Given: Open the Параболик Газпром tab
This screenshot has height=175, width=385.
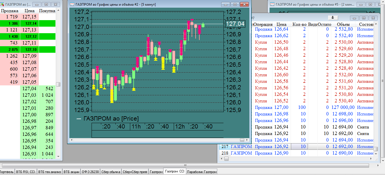Looking at the screenshot, I should coord(202,172).
